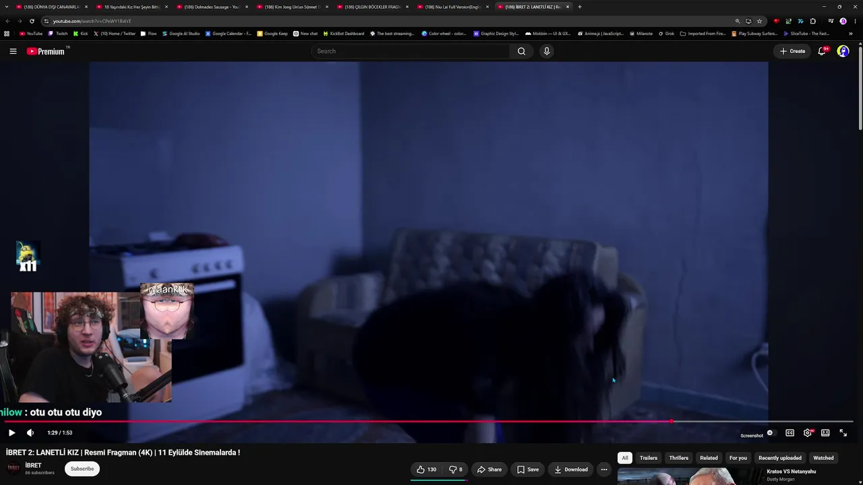Image resolution: width=863 pixels, height=485 pixels.
Task: Open a new browser tab
Action: (580, 7)
